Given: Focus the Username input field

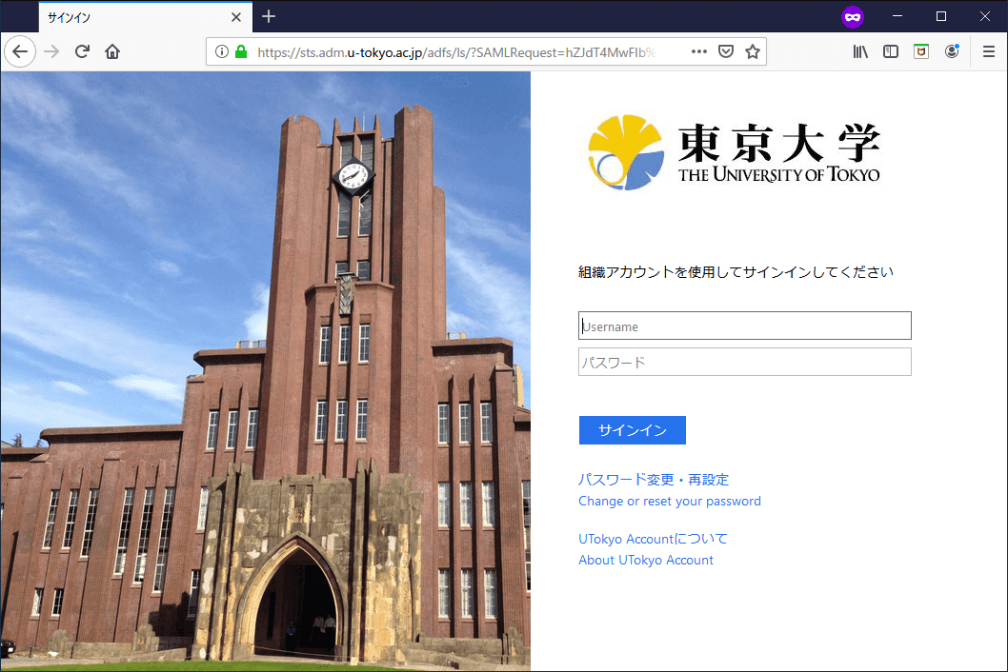Looking at the screenshot, I should pyautogui.click(x=744, y=326).
